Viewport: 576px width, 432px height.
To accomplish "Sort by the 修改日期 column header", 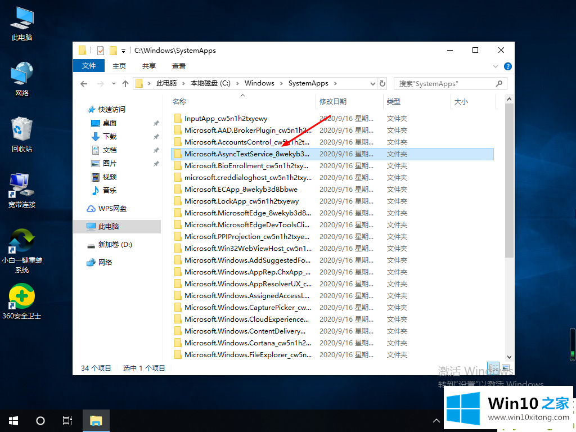I will click(x=333, y=102).
